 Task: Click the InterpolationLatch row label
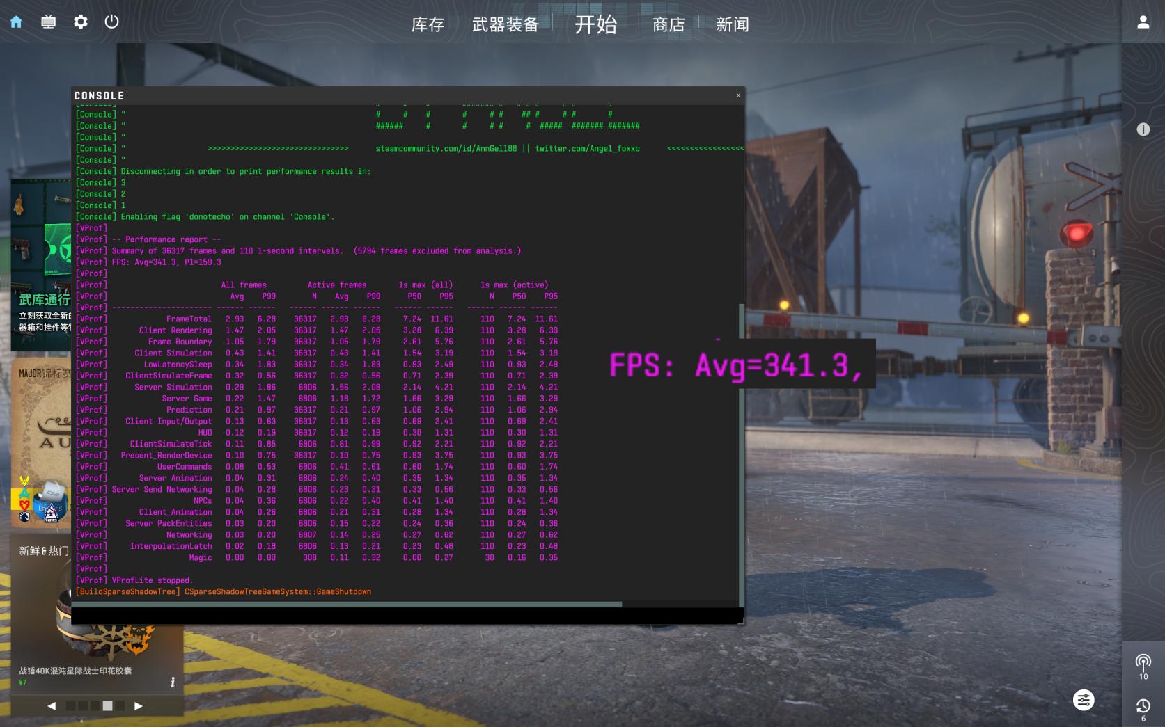point(171,546)
